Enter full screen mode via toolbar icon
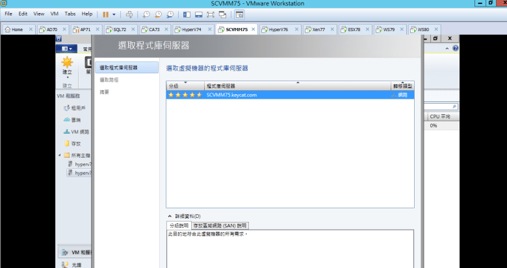Viewport: 507px width, 268px height. pos(211,14)
